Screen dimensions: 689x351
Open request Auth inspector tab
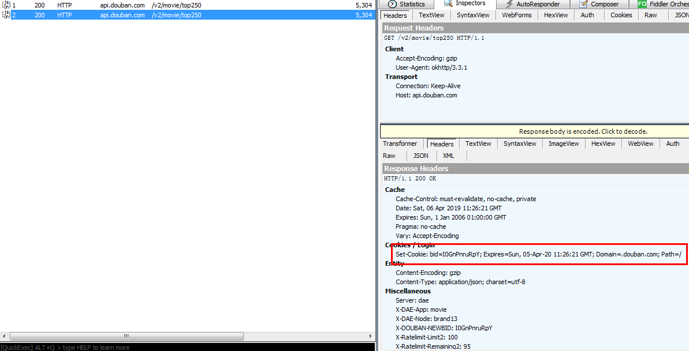pos(587,15)
